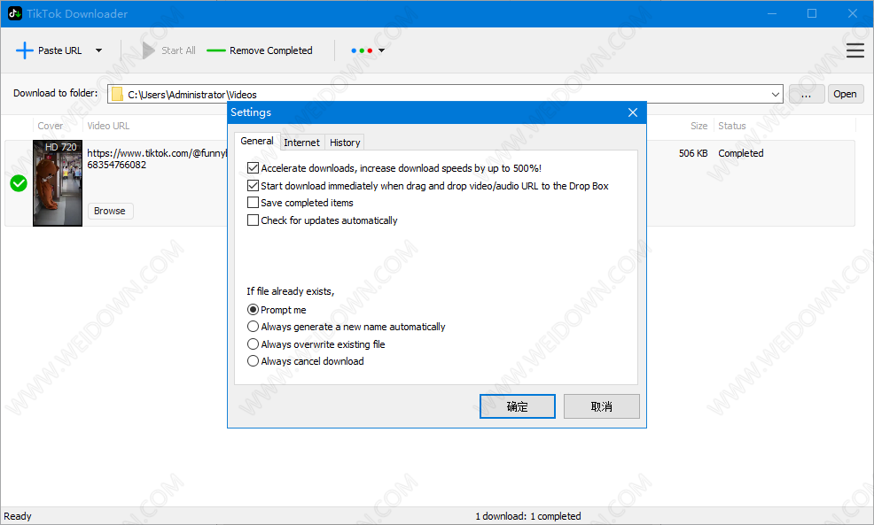The width and height of the screenshot is (874, 525).
Task: Click the Open folder button
Action: (845, 94)
